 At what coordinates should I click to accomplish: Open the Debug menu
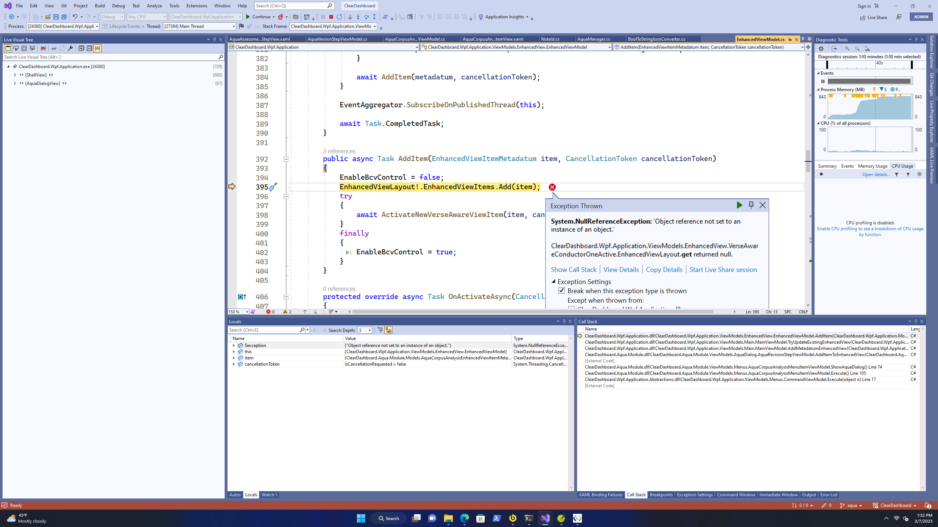click(x=118, y=6)
